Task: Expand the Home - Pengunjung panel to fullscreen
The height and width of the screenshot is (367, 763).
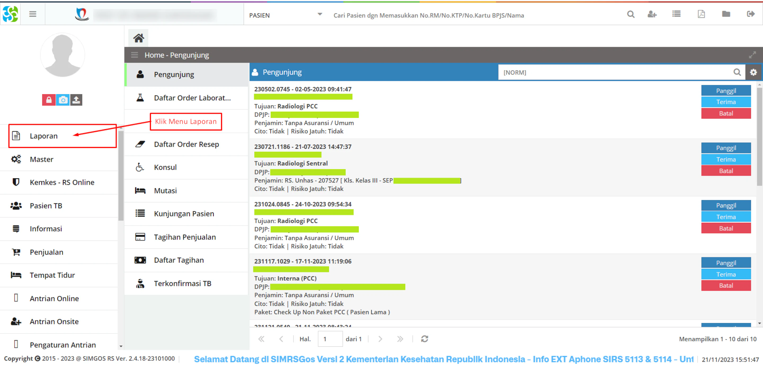Action: tap(752, 55)
